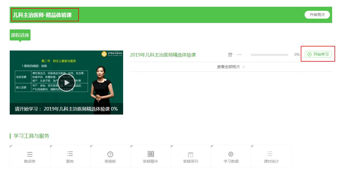The width and height of the screenshot is (344, 174).
Task: Open the 答疑周刊 calendar icon
Action: click(x=191, y=155)
